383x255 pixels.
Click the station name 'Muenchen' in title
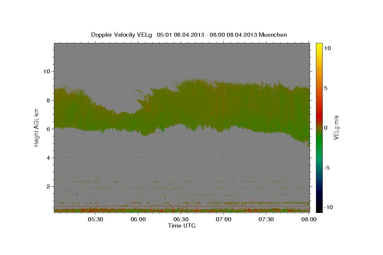[x=273, y=35]
